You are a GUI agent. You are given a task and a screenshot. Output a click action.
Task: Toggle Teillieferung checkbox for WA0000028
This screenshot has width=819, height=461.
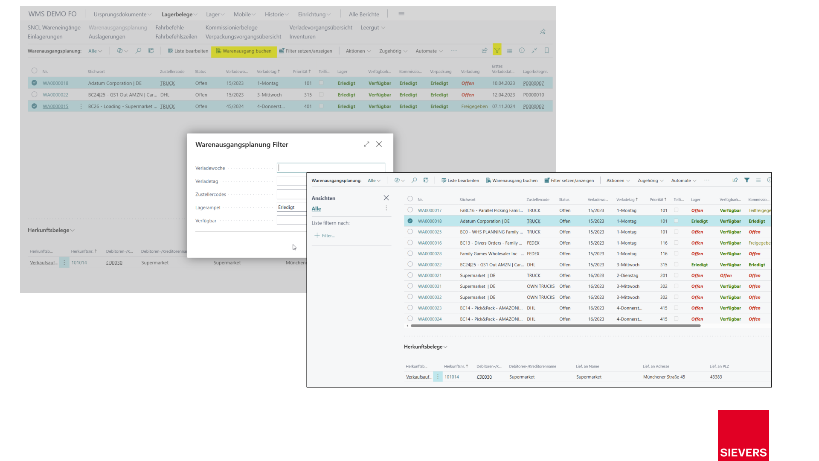click(676, 254)
